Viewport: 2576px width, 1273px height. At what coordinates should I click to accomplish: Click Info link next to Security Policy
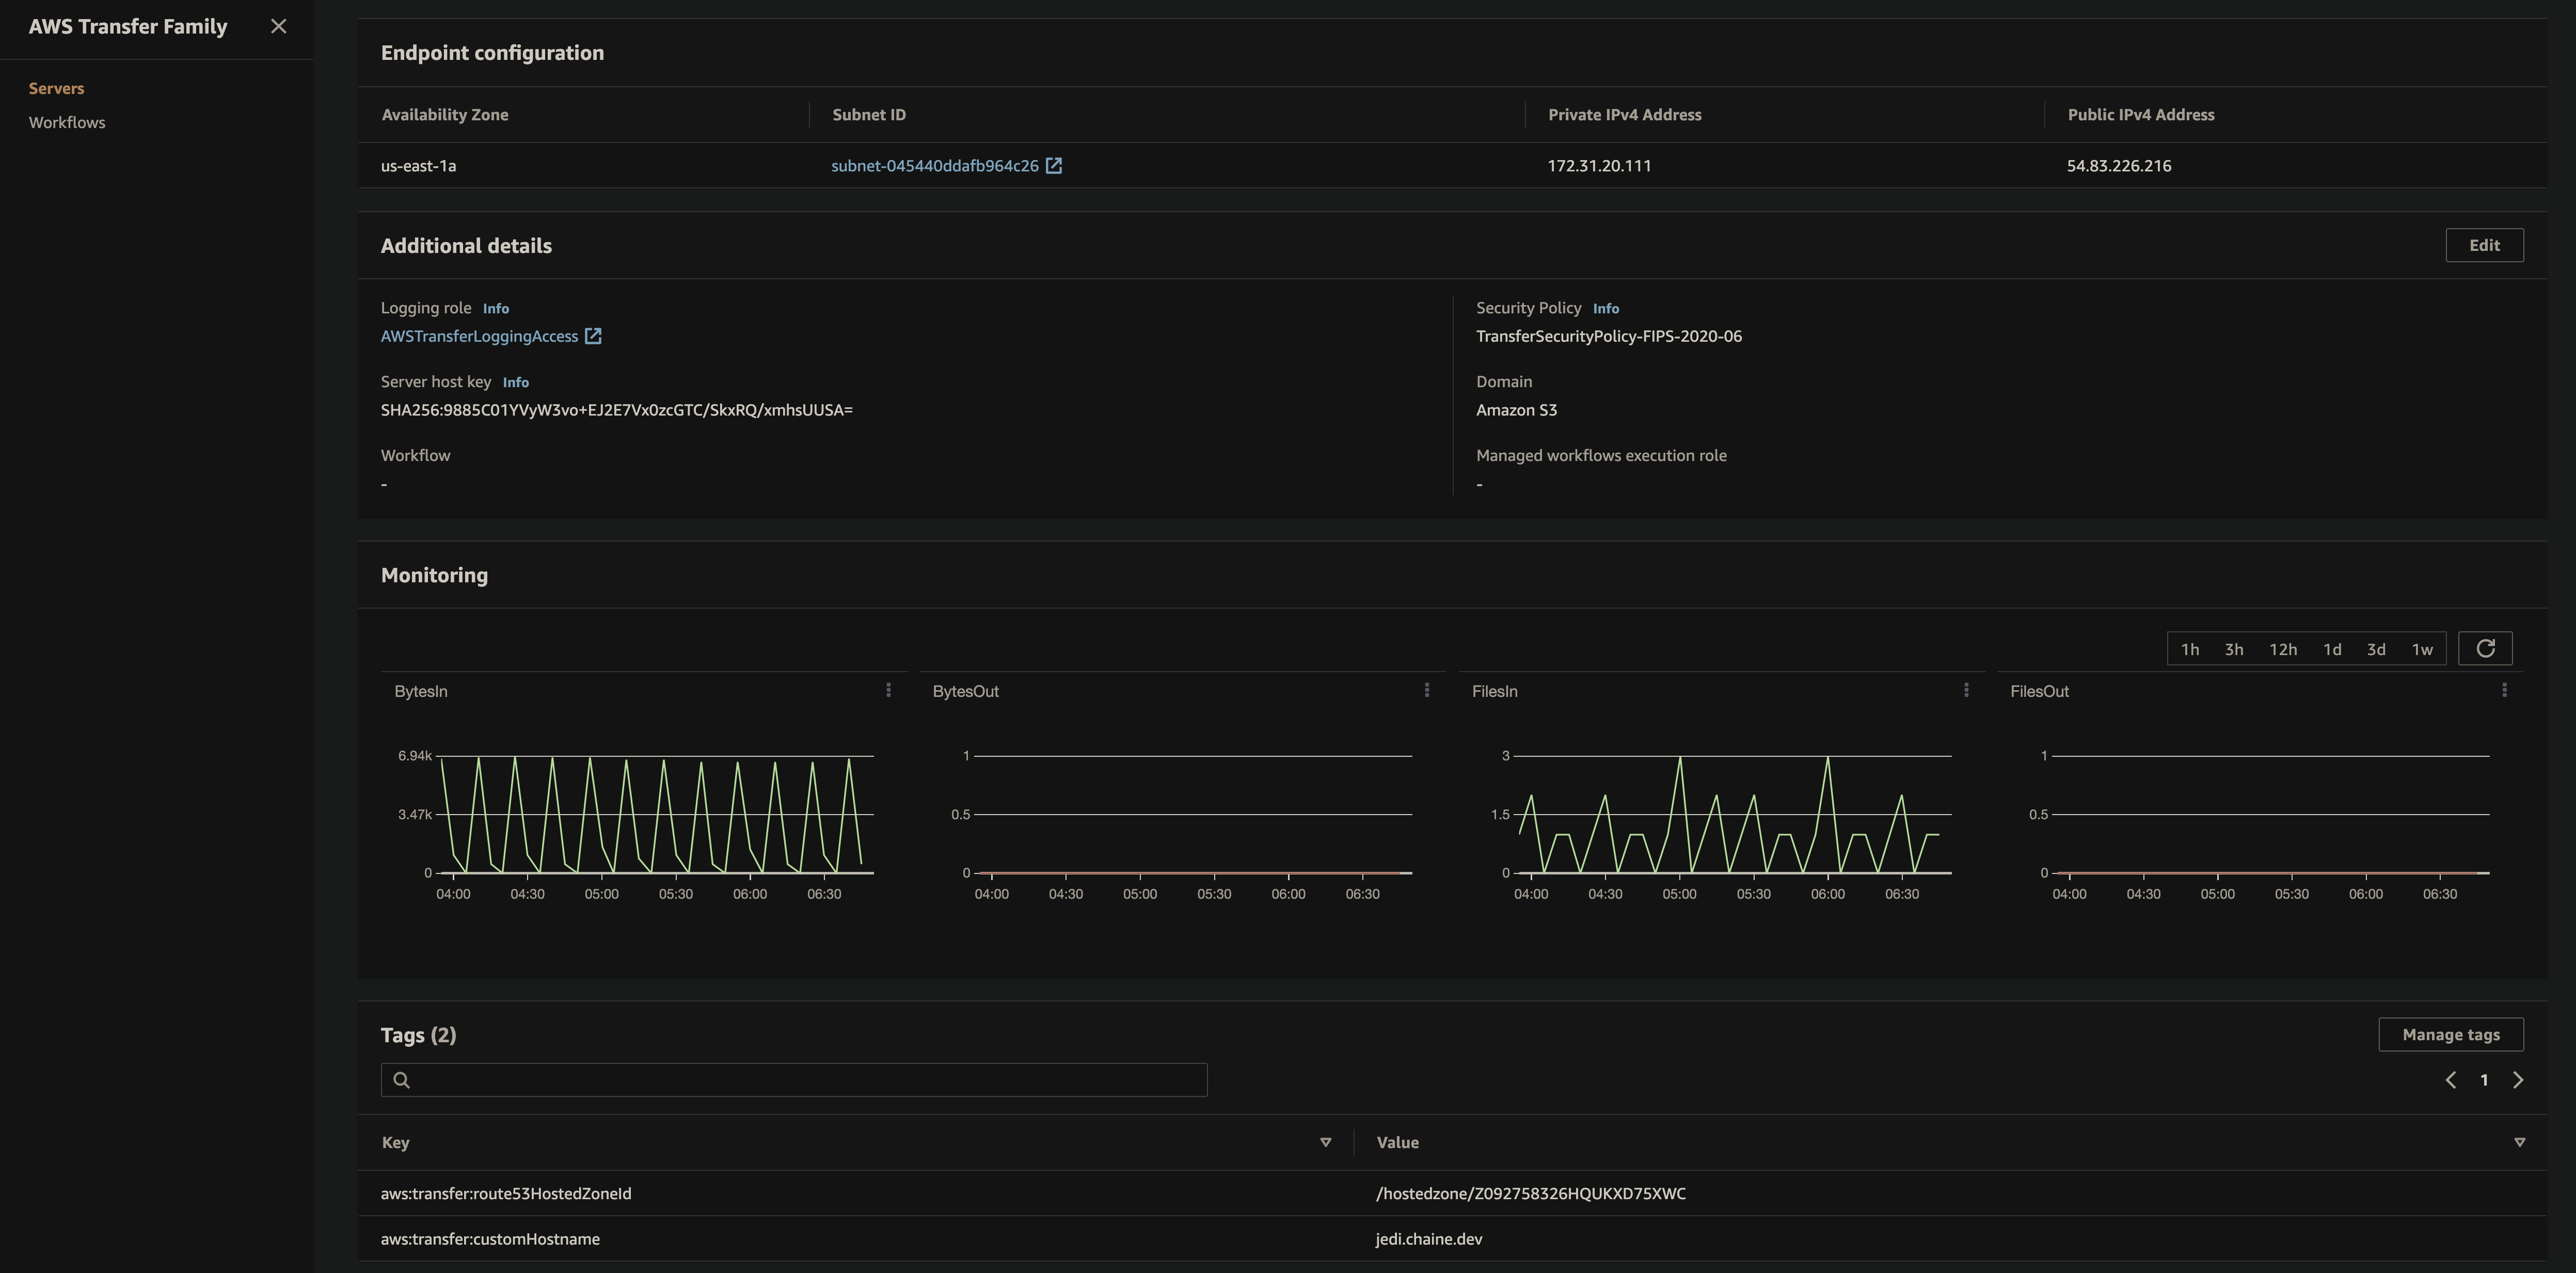tap(1606, 309)
